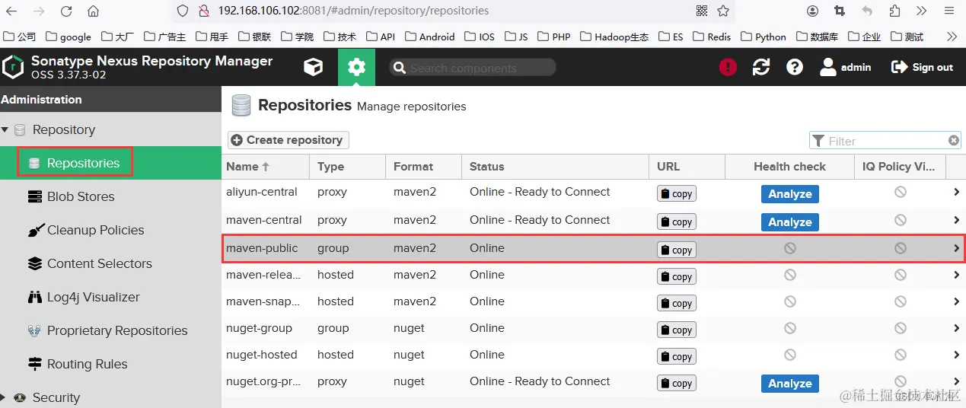Viewport: 966px width, 408px height.
Task: Collapse the Repository tree node
Action: click(x=5, y=129)
